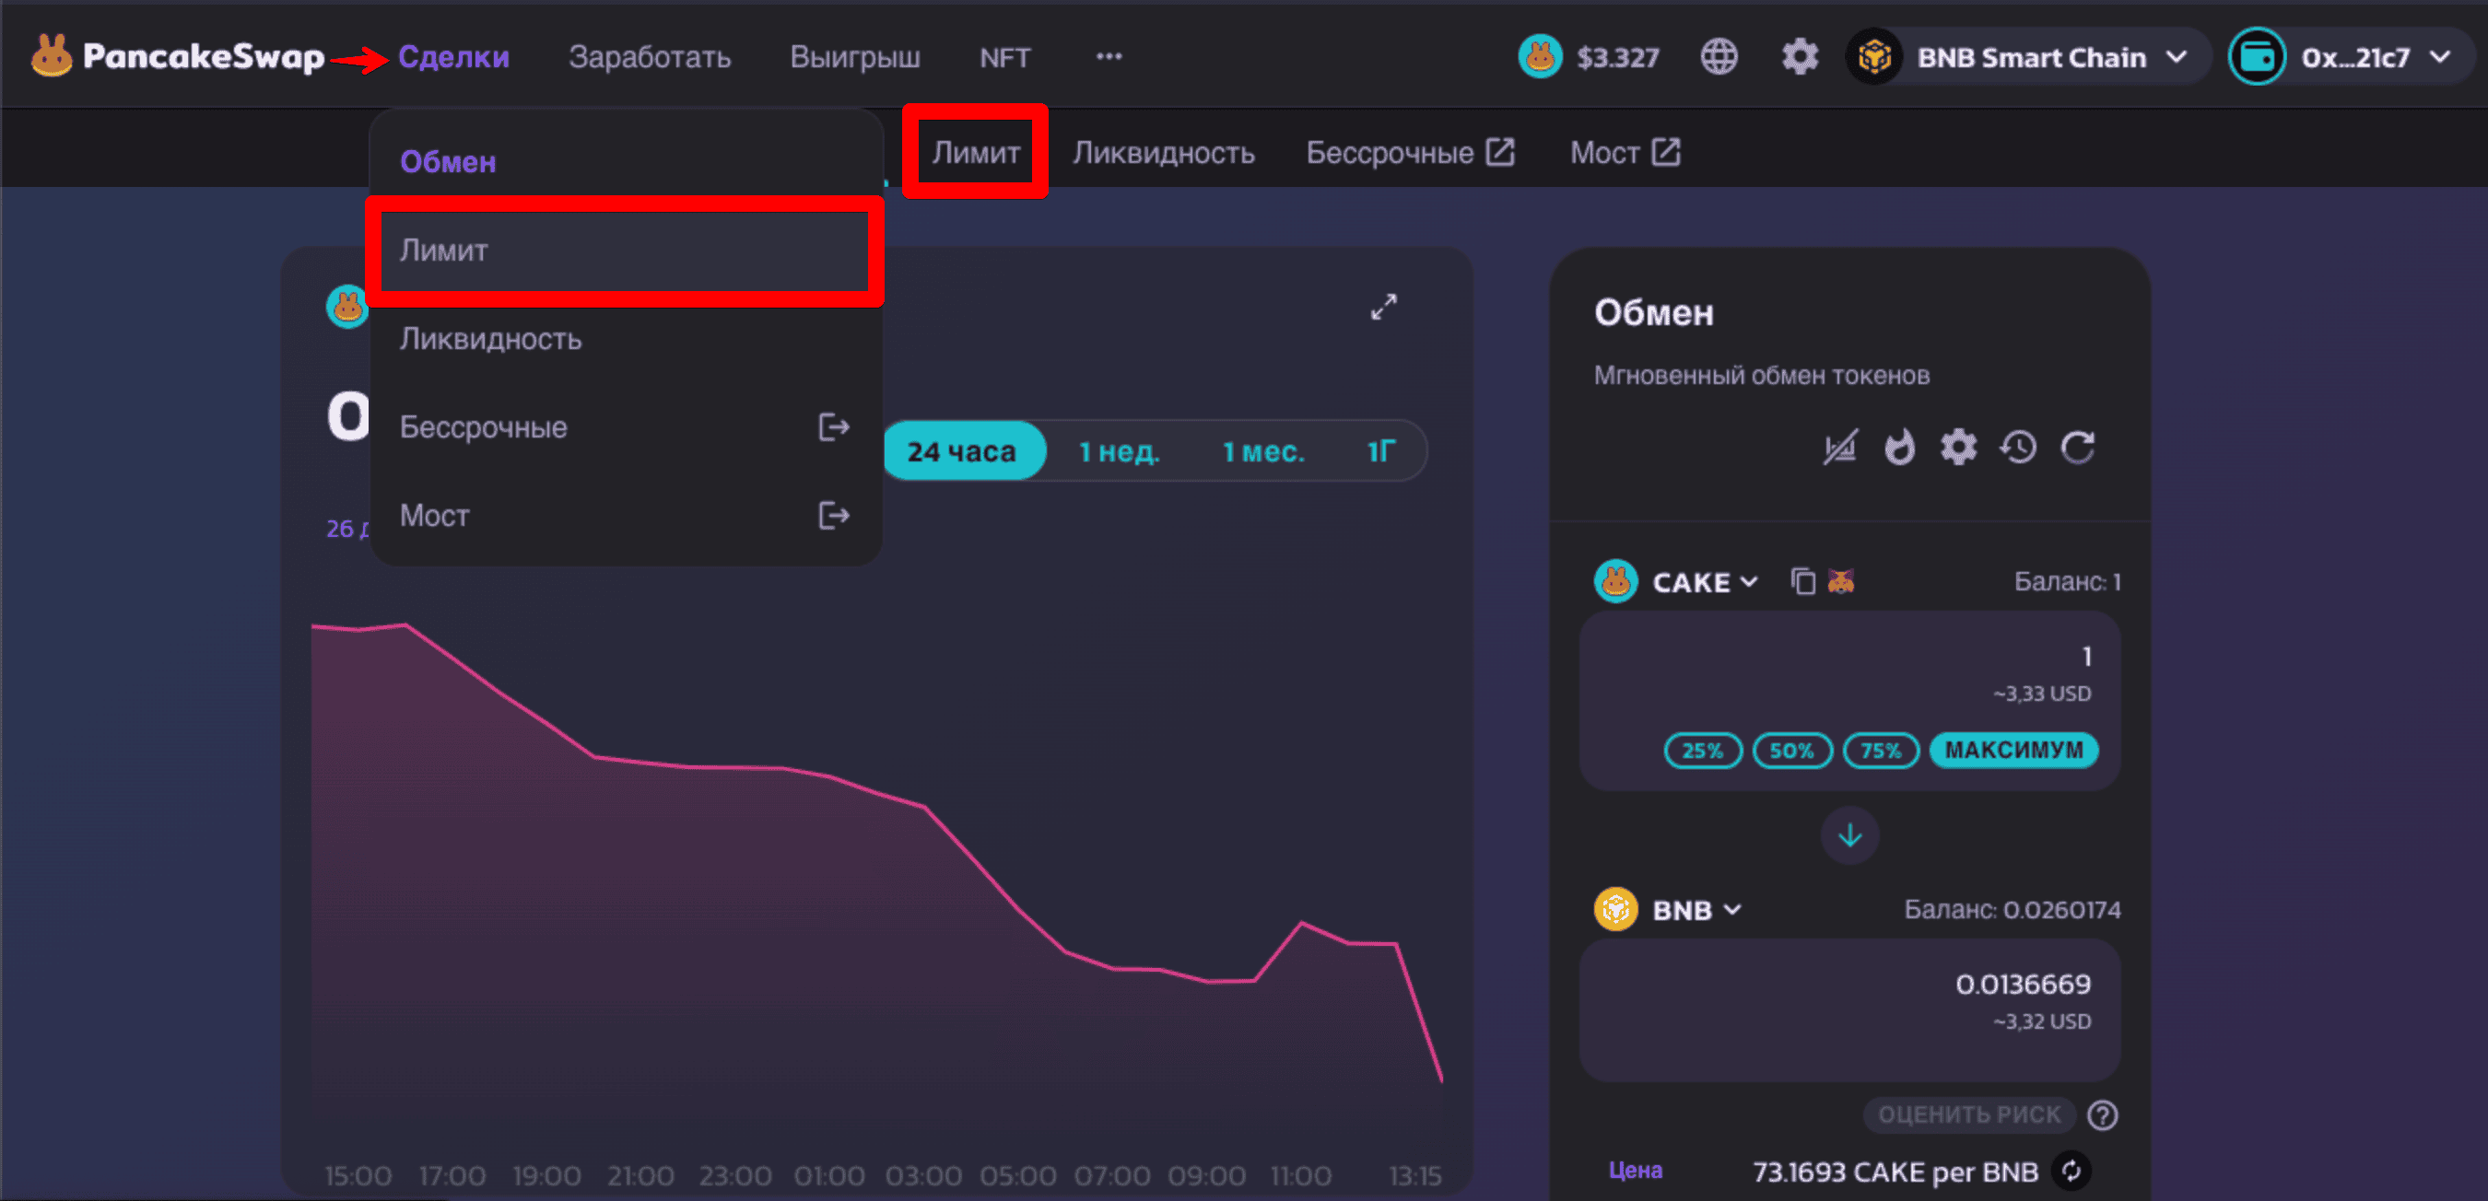This screenshot has width=2488, height=1201.
Task: Click the BNB amount input field
Action: (x=1849, y=1009)
